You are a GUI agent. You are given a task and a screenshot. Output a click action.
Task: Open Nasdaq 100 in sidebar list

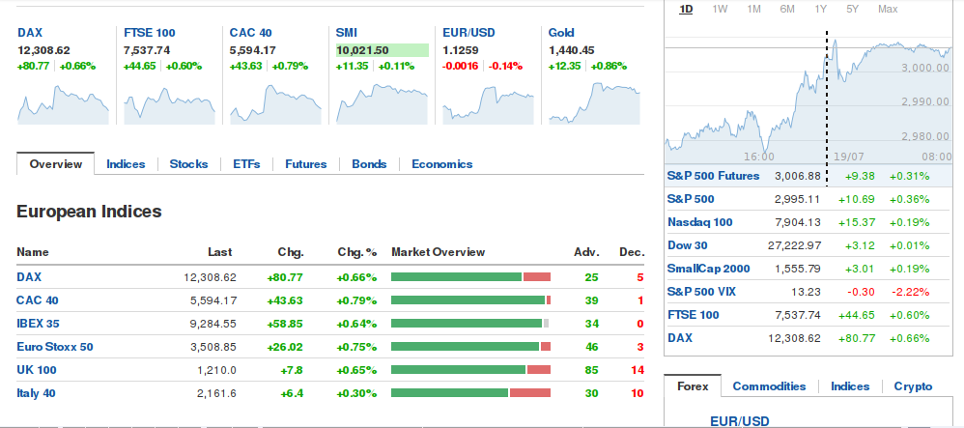coord(700,222)
